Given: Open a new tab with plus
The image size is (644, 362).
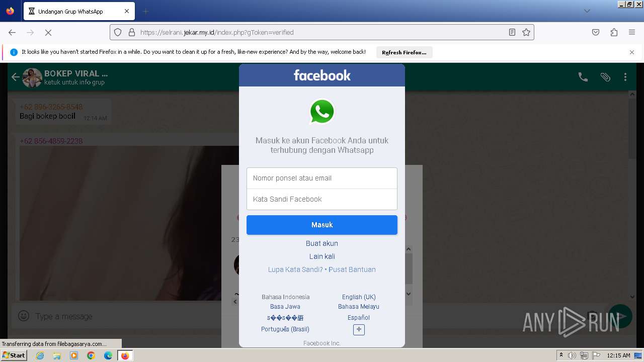Looking at the screenshot, I should point(145,11).
